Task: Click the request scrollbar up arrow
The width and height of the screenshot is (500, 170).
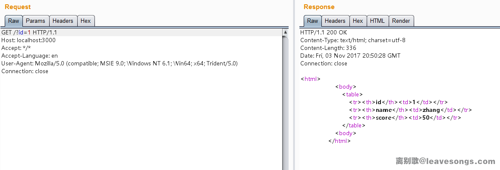Action: [x=286, y=32]
